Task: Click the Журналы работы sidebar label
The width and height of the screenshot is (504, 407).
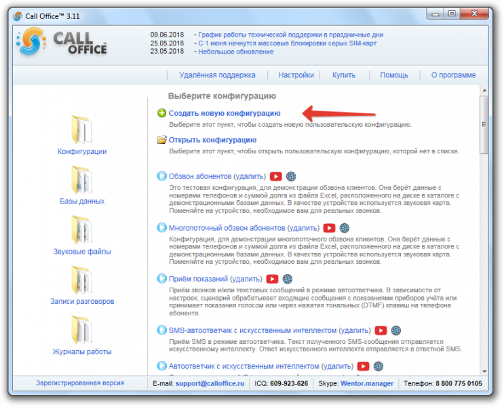Action: point(82,351)
